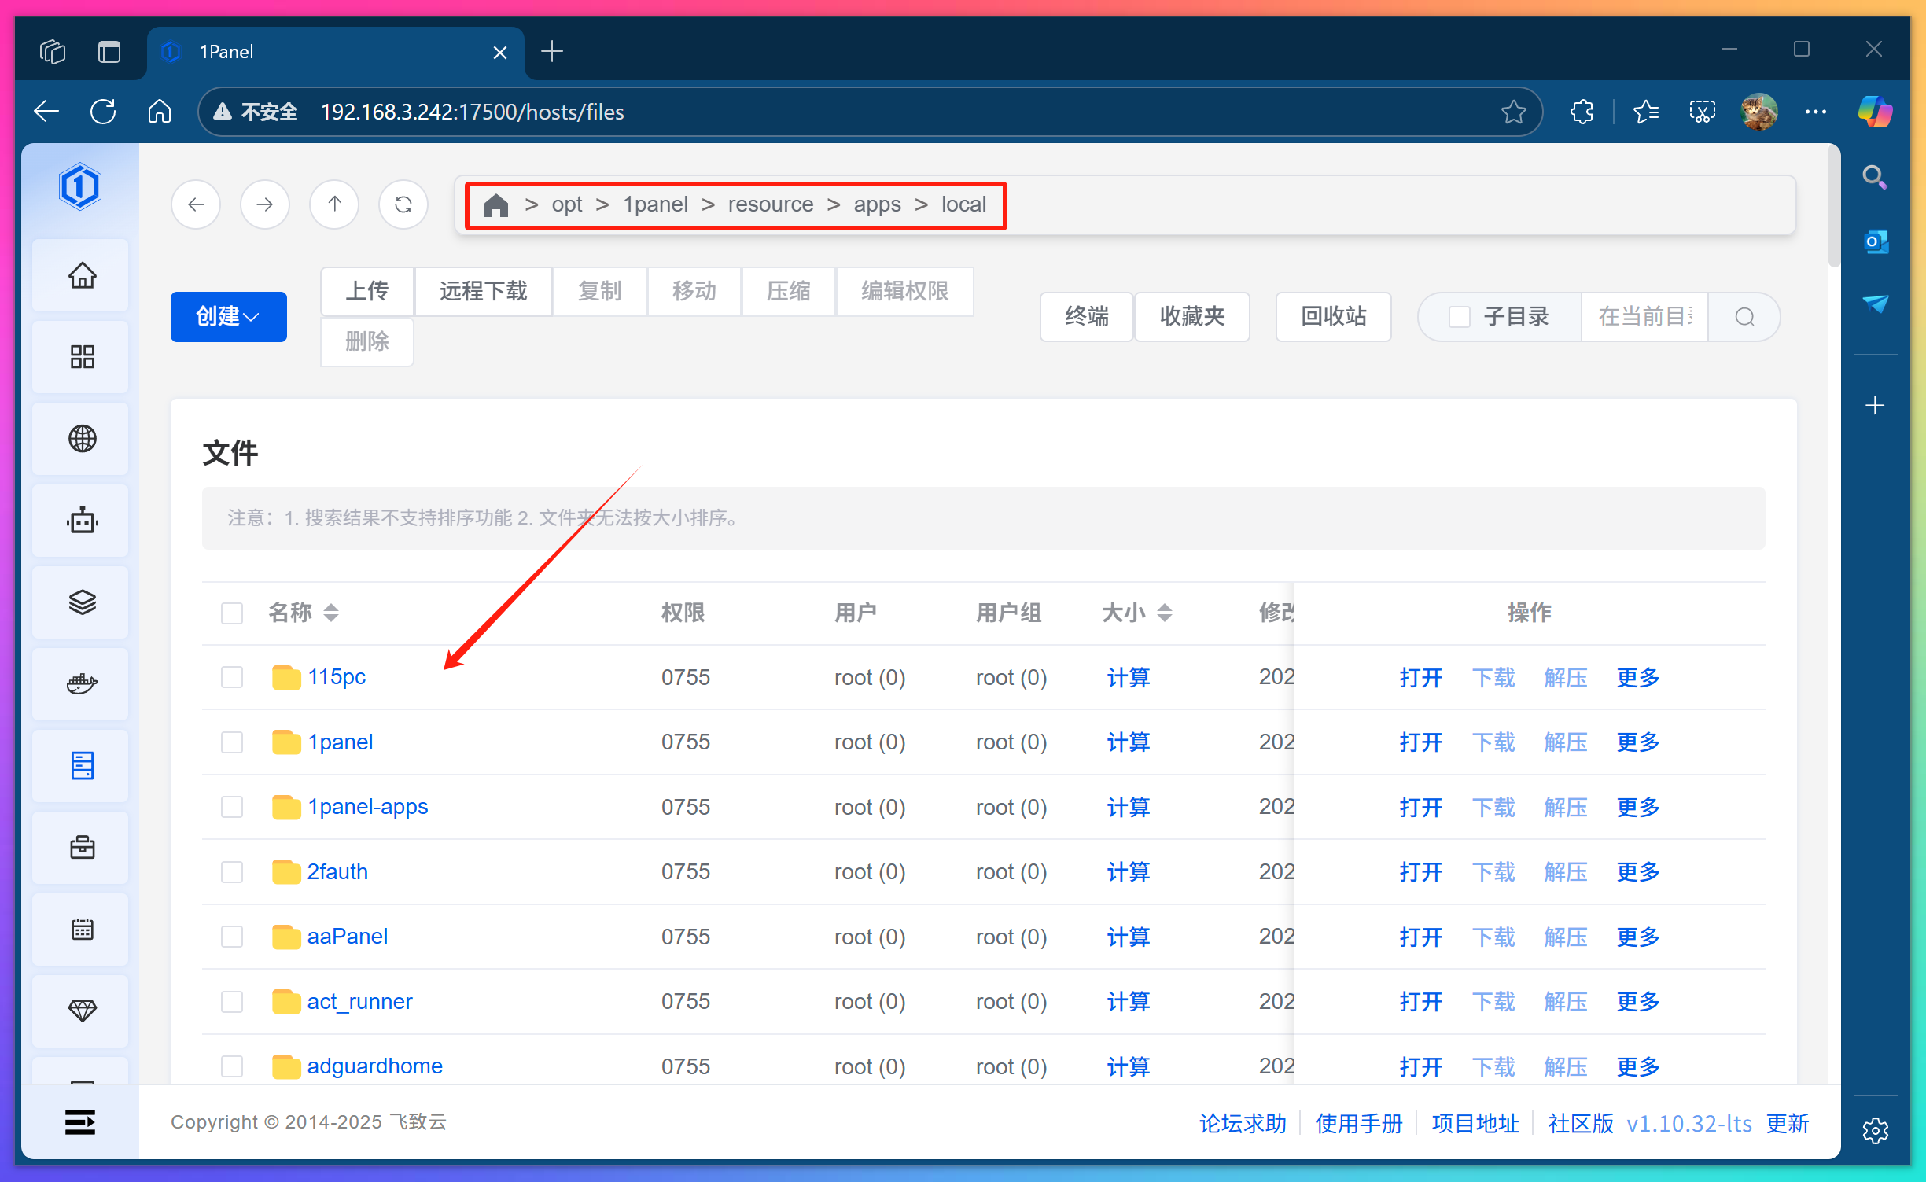This screenshot has height=1182, width=1926.
Task: Navigate to resource in breadcrumb path
Action: [770, 204]
